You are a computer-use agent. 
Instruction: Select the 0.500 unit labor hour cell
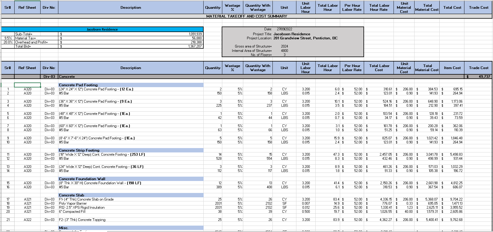pyautogui.click(x=306, y=212)
